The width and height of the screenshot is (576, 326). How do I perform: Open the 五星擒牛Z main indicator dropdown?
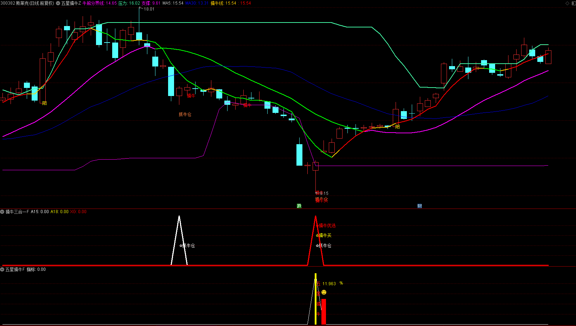point(58,3)
